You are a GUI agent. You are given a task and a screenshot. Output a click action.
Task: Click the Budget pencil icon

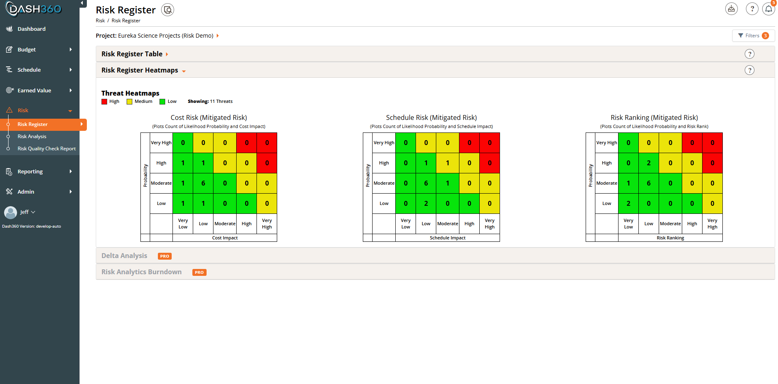pyautogui.click(x=9, y=49)
